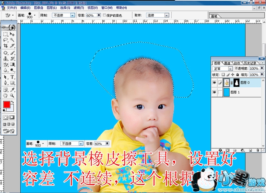Open 不透明度 slider arrow in Layers panel
The height and width of the screenshot is (193, 266).
click(262, 68)
